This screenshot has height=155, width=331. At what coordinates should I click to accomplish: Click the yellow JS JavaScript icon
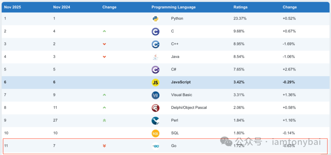click(x=155, y=82)
